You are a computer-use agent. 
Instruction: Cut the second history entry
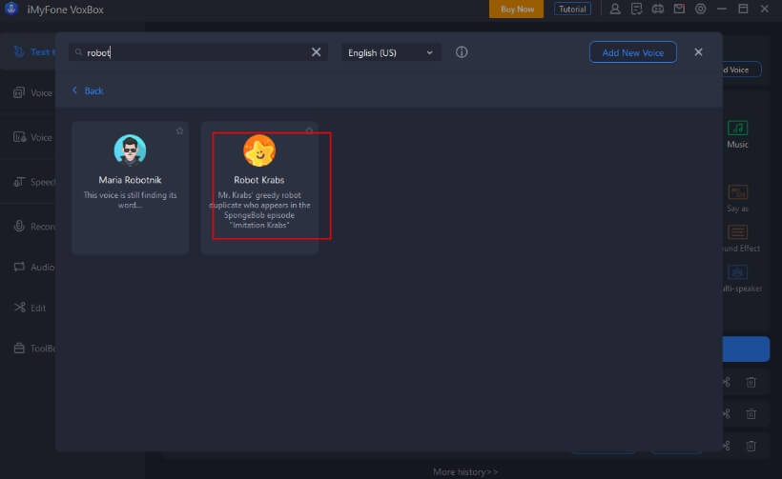[727, 414]
